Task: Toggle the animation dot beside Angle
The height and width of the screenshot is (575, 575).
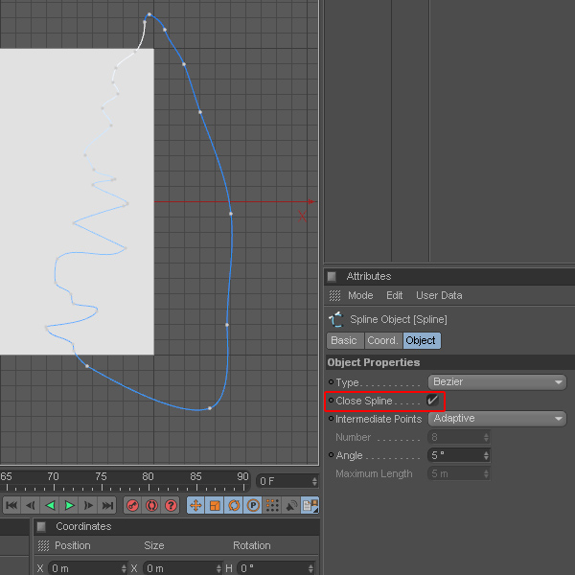Action: pyautogui.click(x=331, y=455)
